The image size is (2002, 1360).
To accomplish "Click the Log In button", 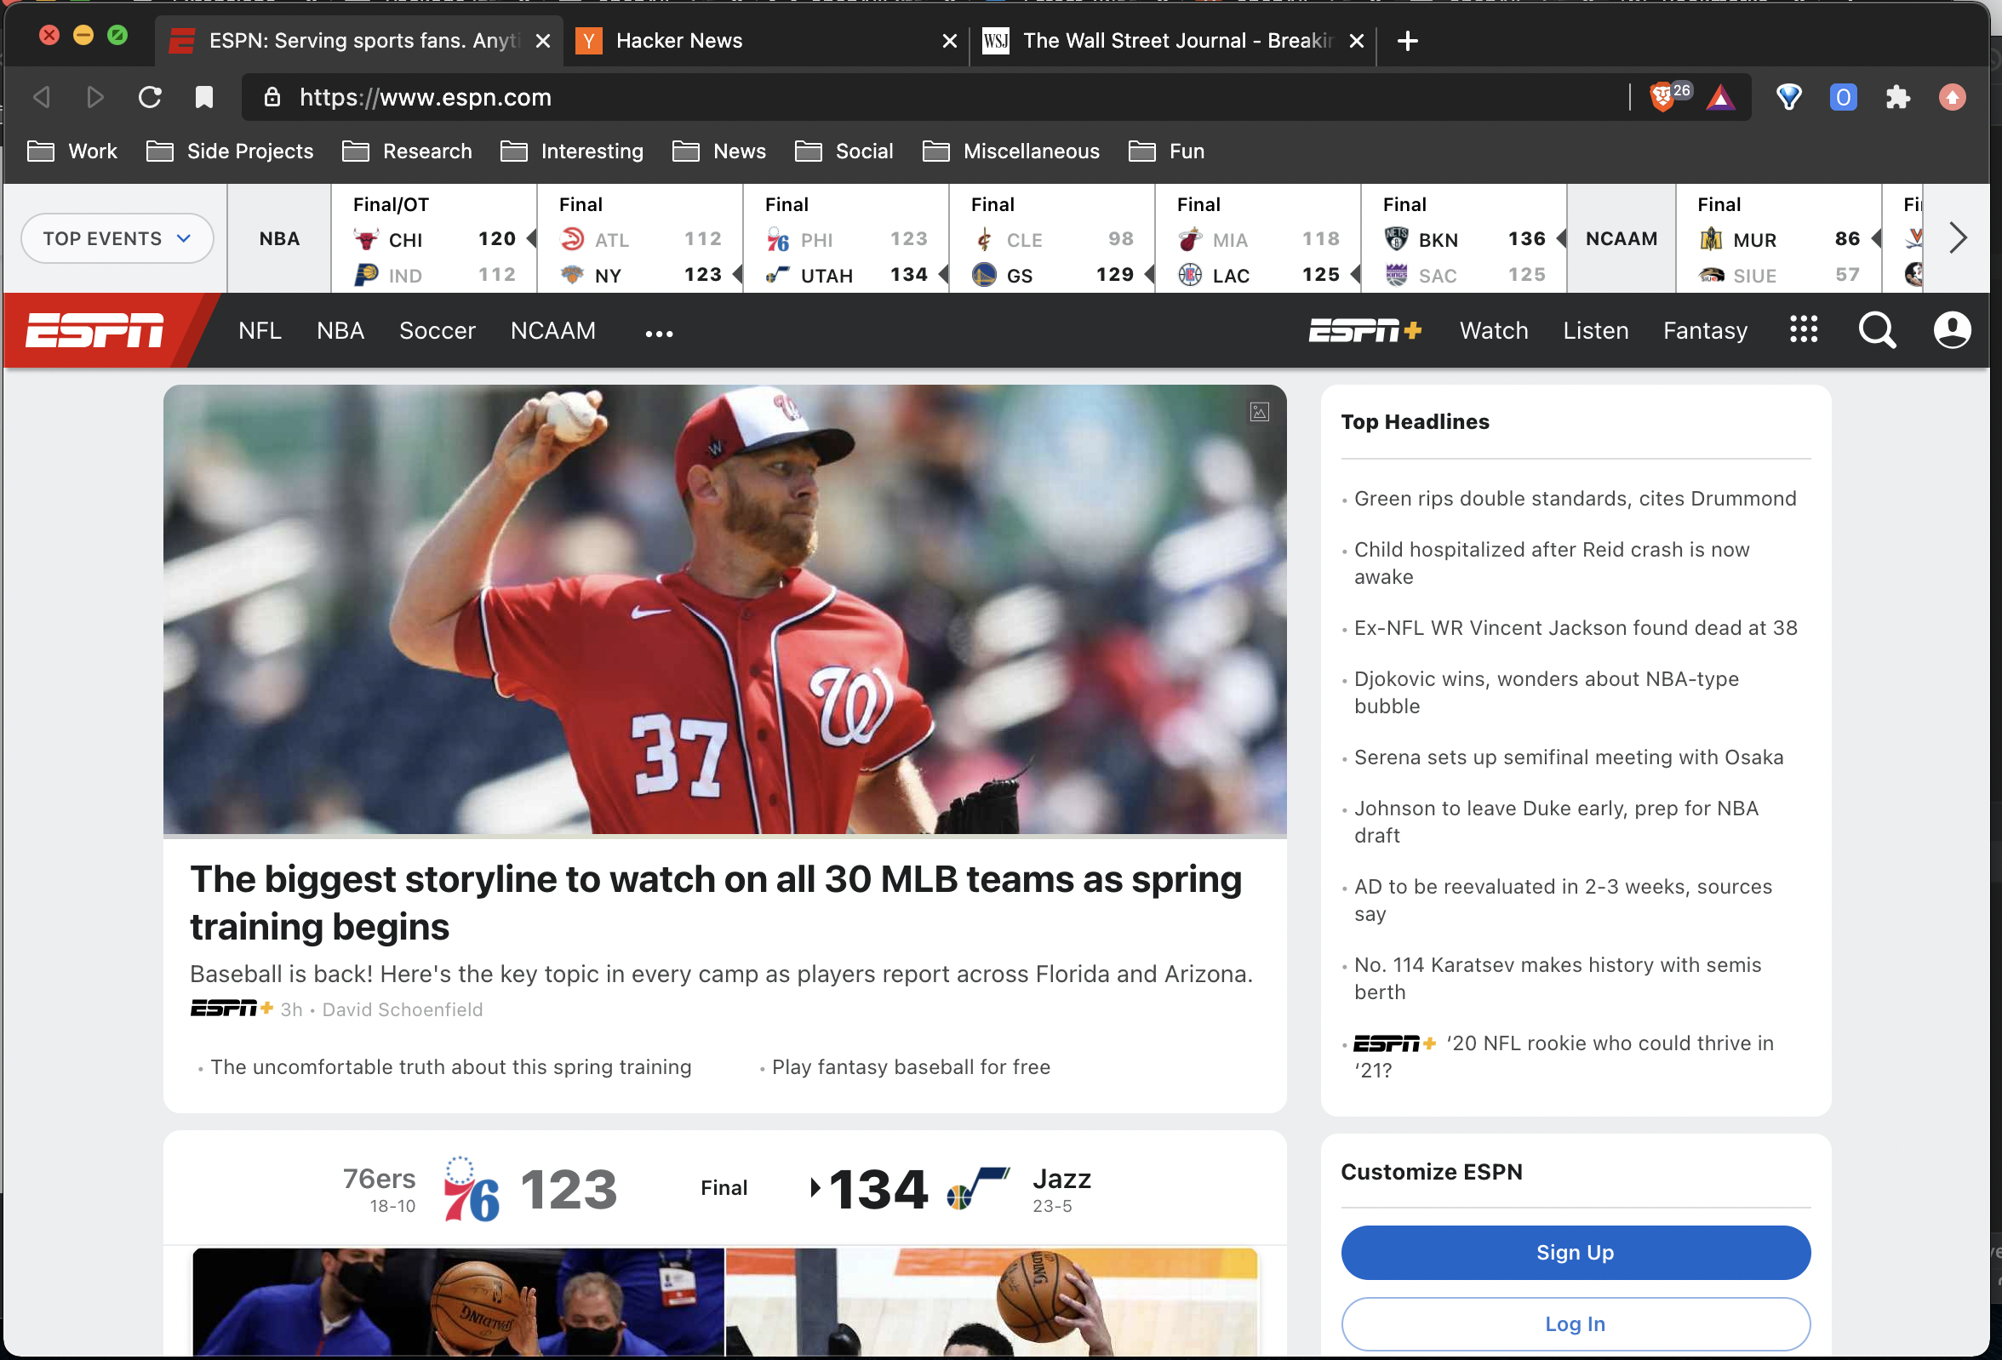I will [x=1575, y=1323].
